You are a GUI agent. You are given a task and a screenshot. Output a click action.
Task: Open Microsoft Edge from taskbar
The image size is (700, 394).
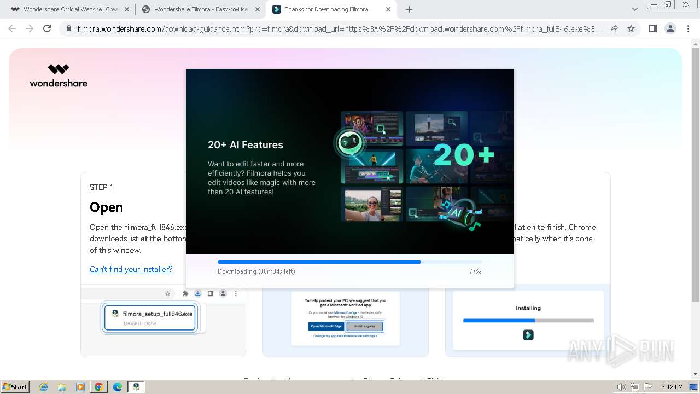coord(118,387)
